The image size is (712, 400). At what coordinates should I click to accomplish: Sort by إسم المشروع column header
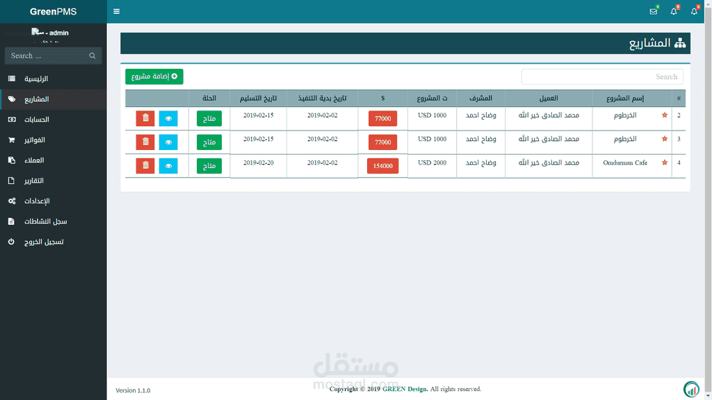[625, 99]
